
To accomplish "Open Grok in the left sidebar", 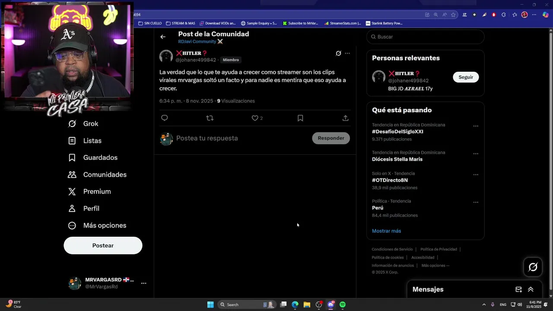I will pyautogui.click(x=83, y=124).
